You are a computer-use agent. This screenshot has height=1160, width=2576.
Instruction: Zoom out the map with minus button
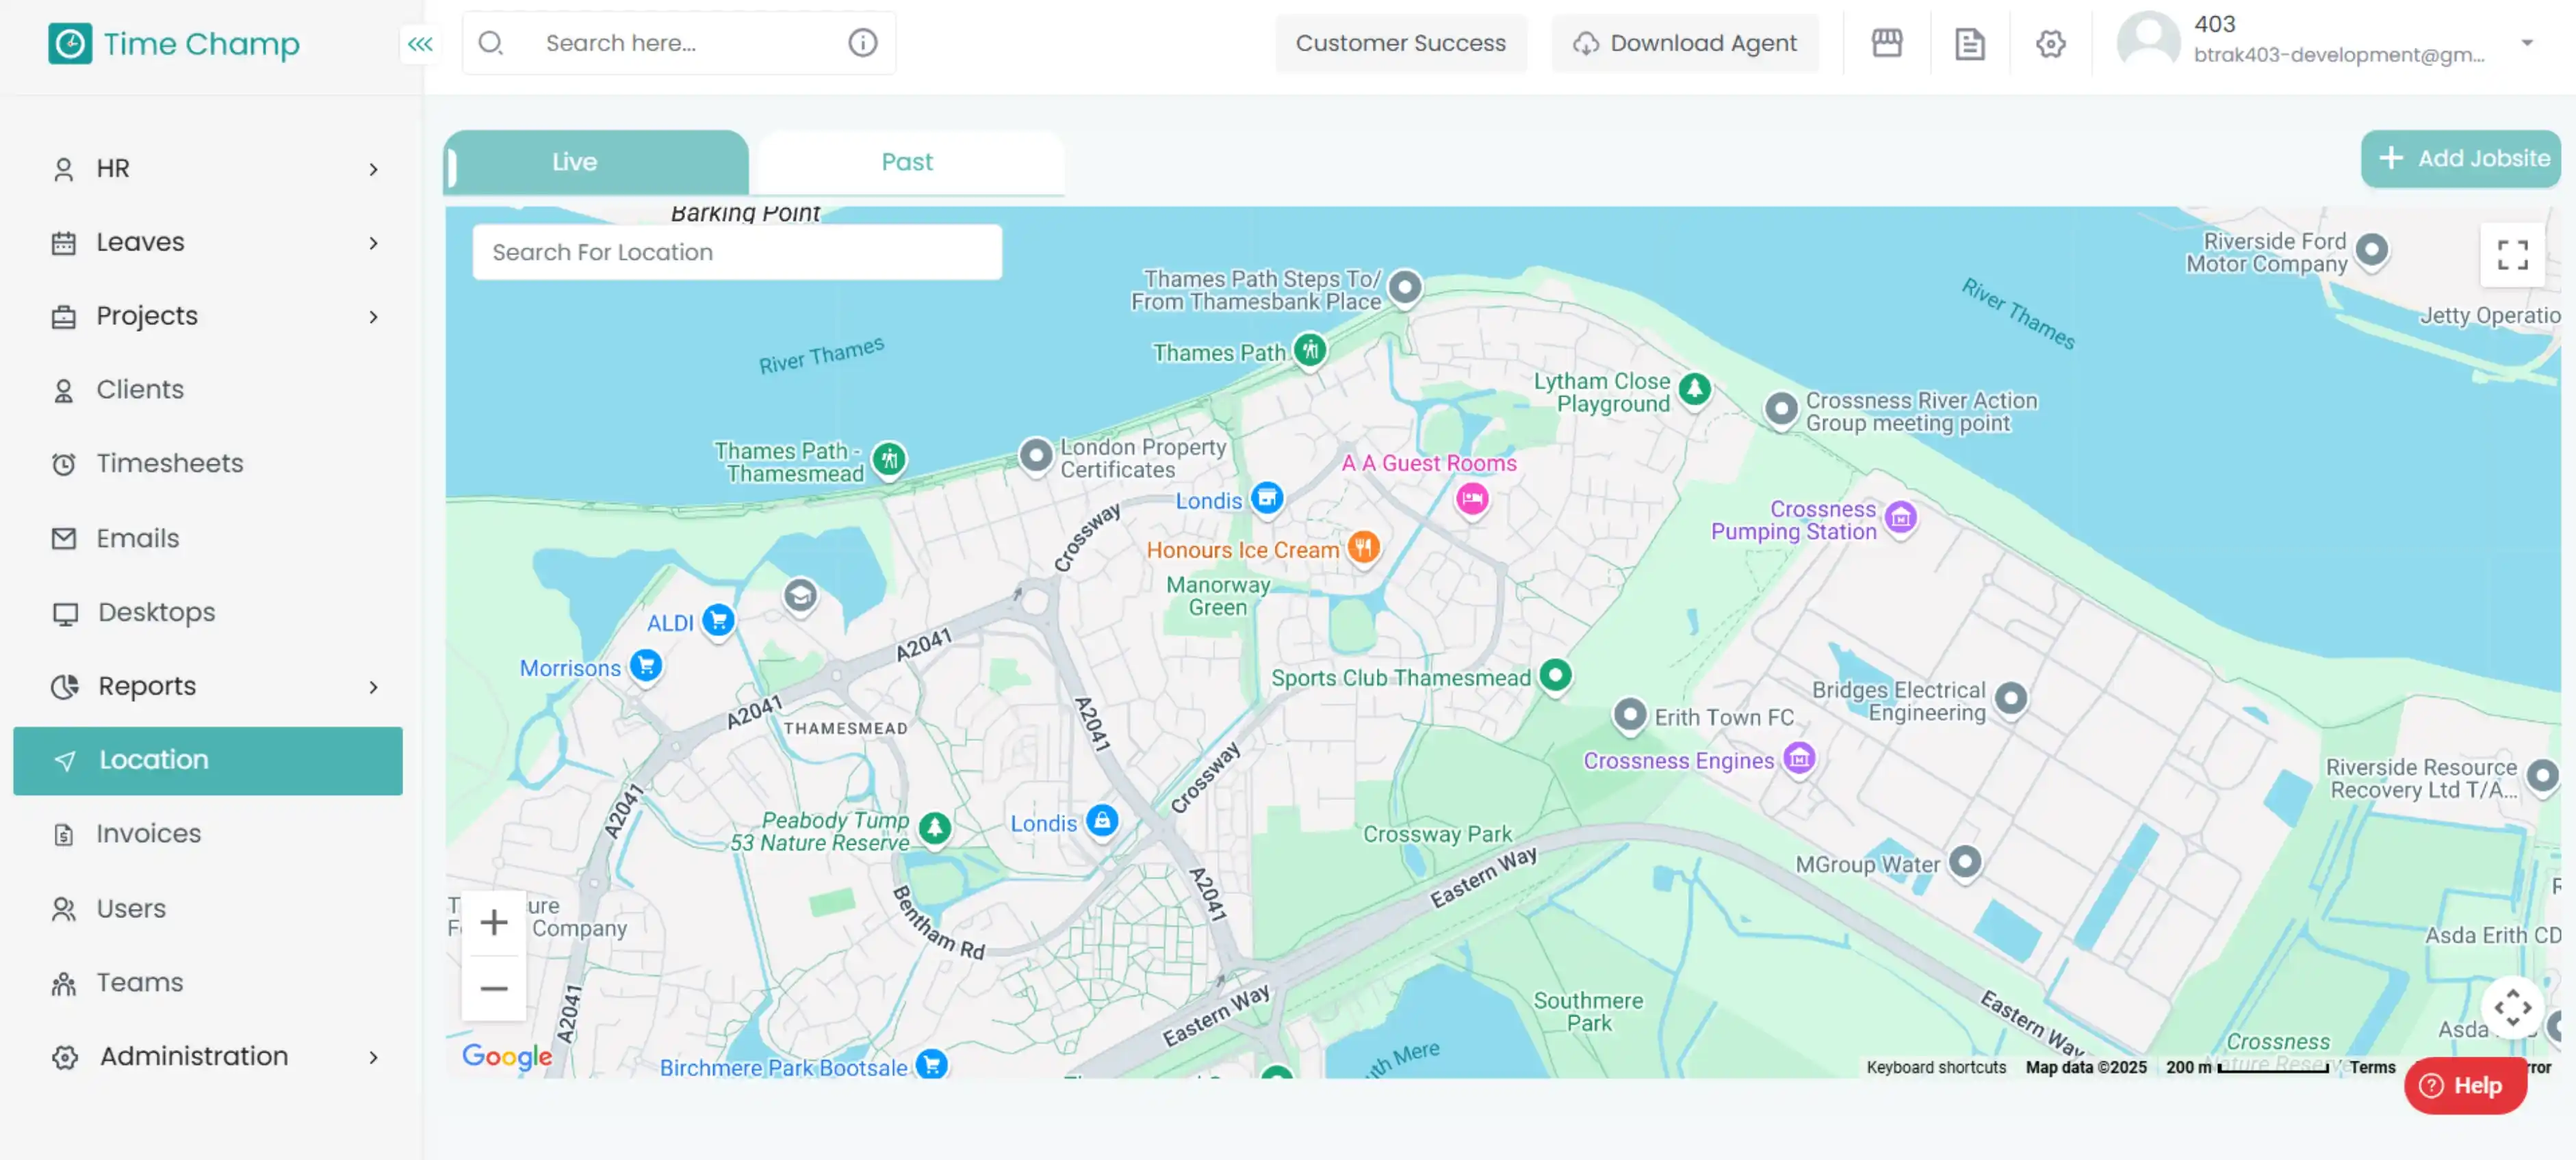point(494,988)
